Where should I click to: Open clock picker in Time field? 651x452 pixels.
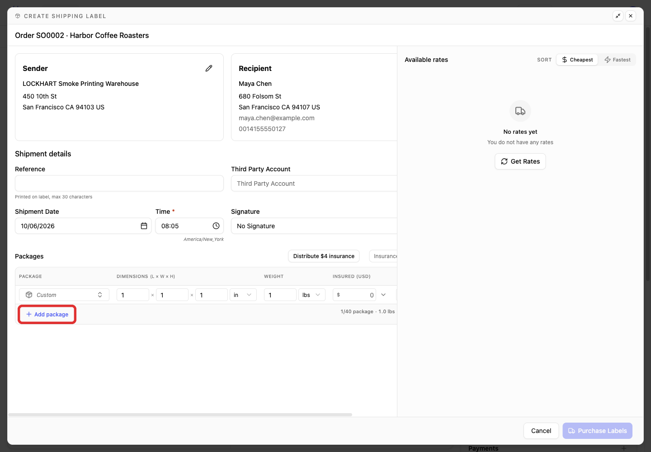(216, 226)
